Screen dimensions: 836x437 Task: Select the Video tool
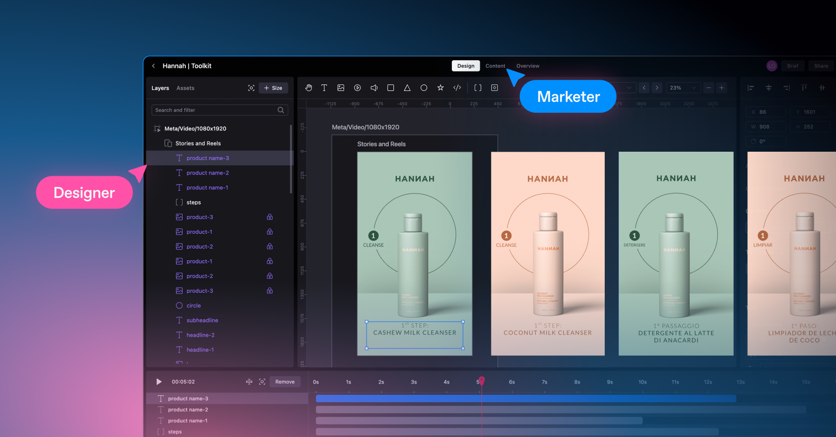click(357, 88)
